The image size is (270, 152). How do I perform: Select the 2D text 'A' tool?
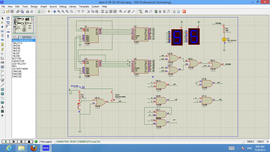click(2, 107)
